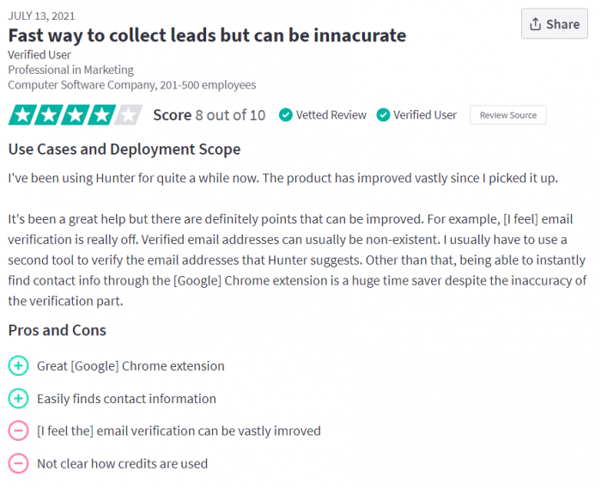
Task: Click minus icon beside email verification con
Action: click(18, 432)
